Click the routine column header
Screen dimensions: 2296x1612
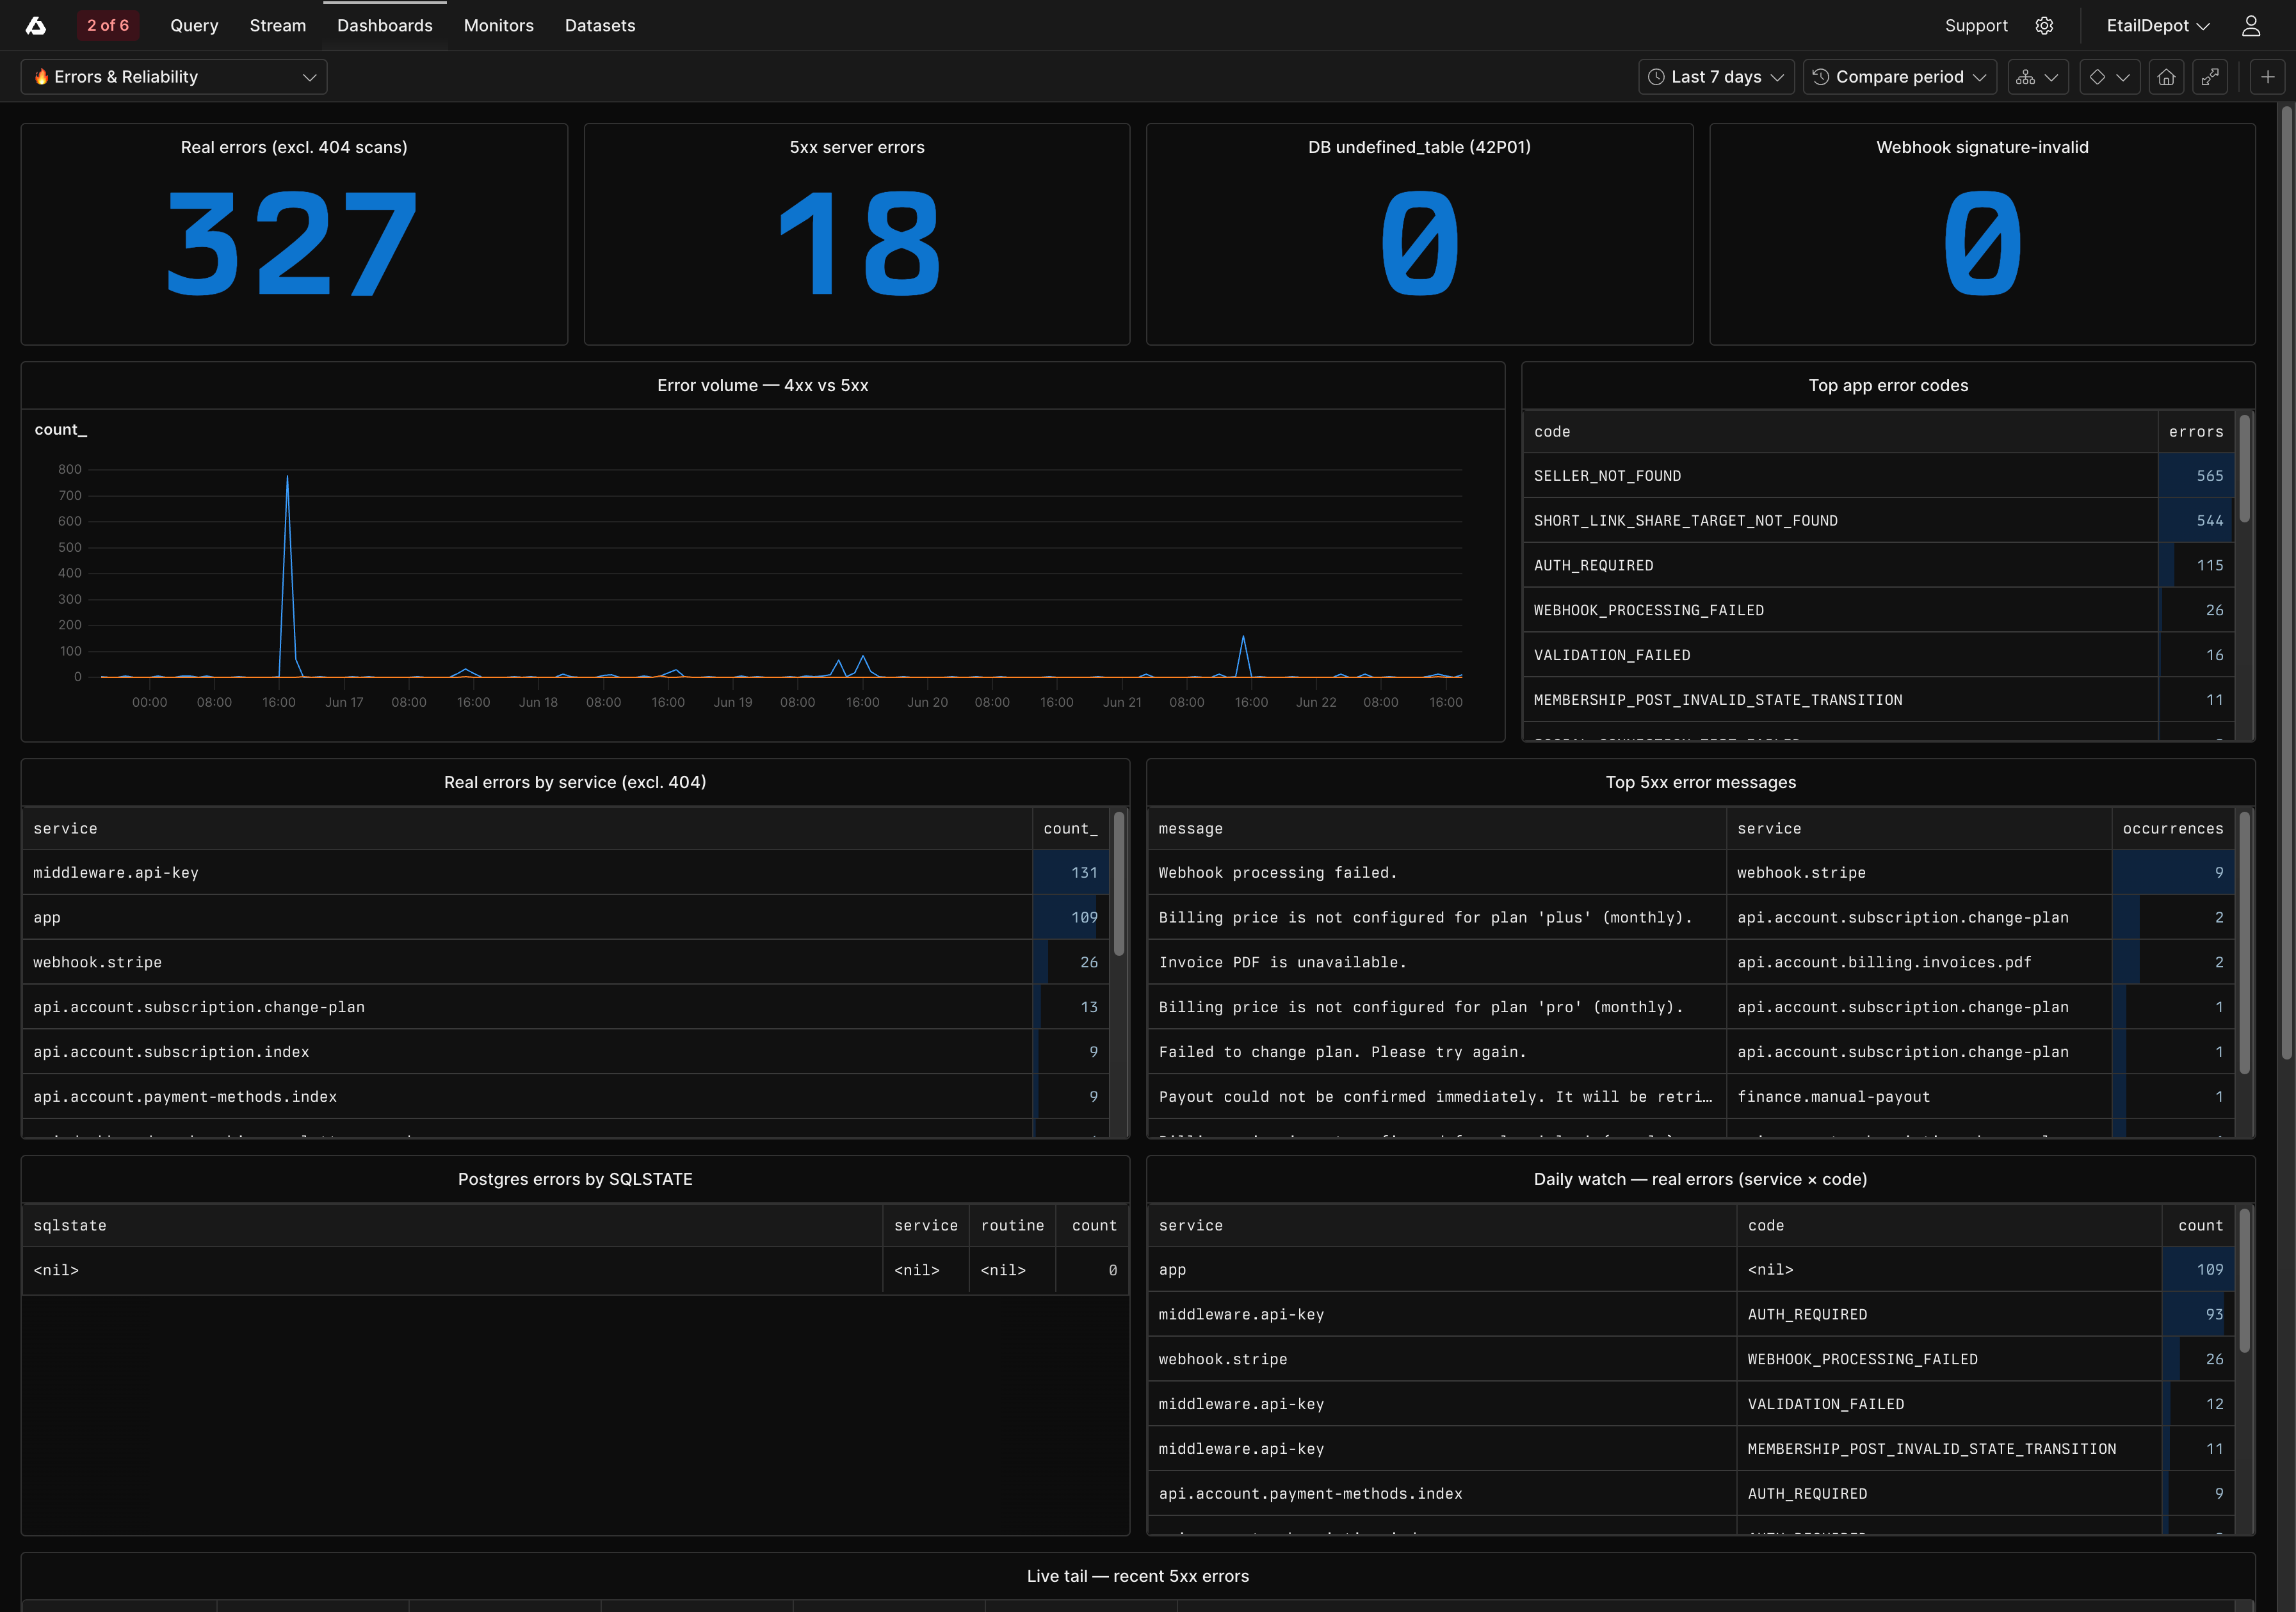click(1012, 1226)
